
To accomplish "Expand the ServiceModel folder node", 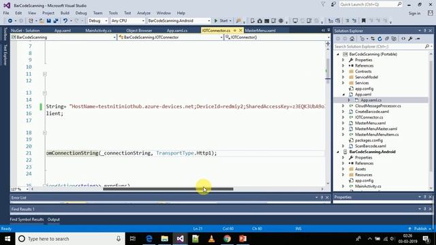I will [343, 77].
